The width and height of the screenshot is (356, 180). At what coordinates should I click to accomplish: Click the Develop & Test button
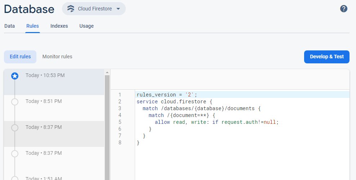click(x=327, y=57)
